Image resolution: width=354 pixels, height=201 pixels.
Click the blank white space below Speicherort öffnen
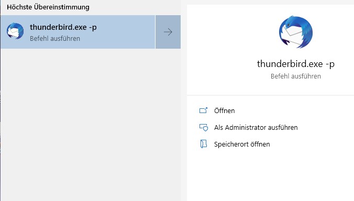(270, 176)
